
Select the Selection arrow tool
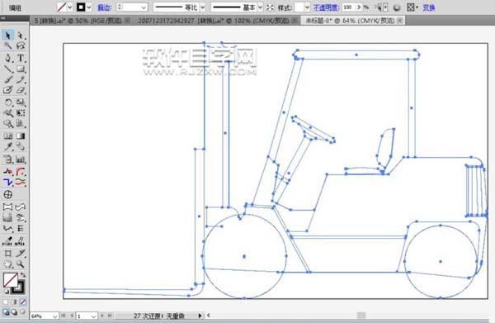coord(7,35)
